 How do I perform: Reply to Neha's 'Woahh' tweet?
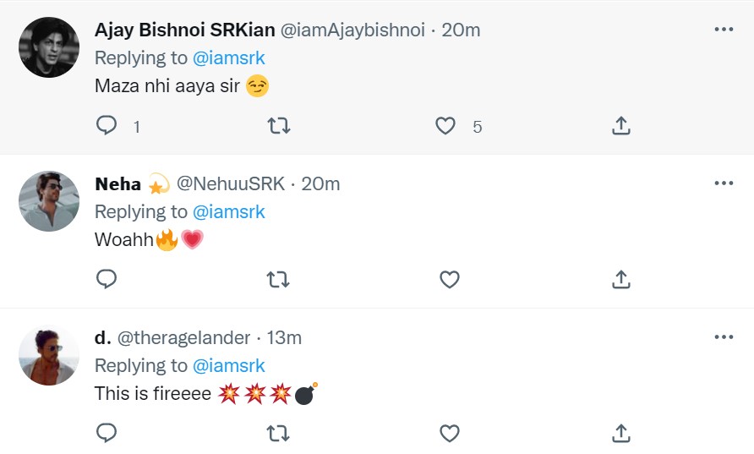pos(107,279)
